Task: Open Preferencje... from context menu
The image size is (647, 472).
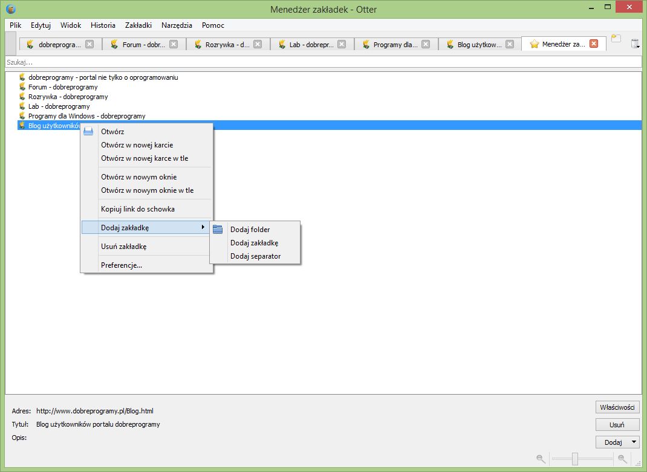Action: (x=147, y=265)
